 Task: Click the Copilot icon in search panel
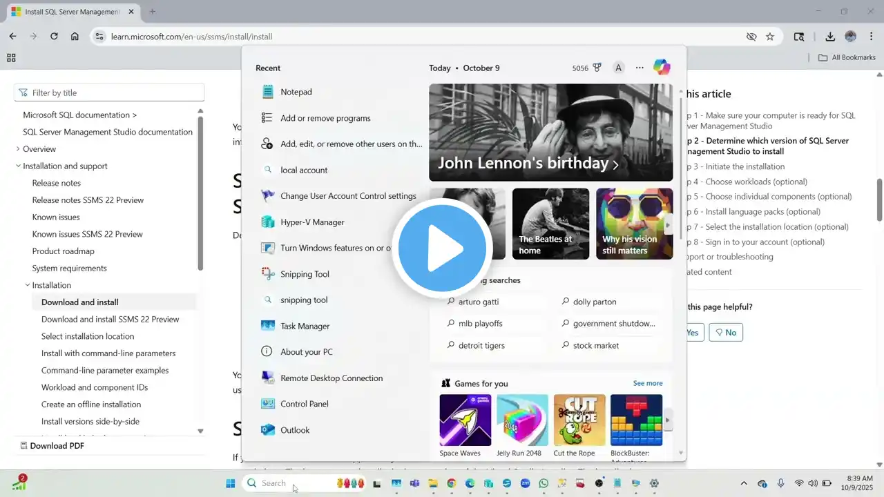pos(661,68)
